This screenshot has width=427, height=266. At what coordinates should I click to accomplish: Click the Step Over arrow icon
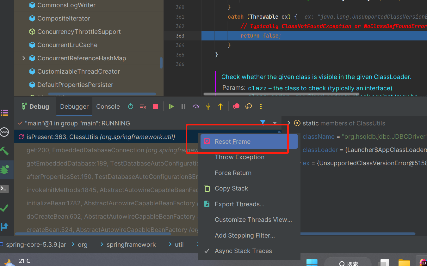(196, 106)
